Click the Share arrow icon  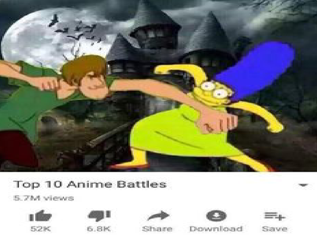pyautogui.click(x=158, y=216)
